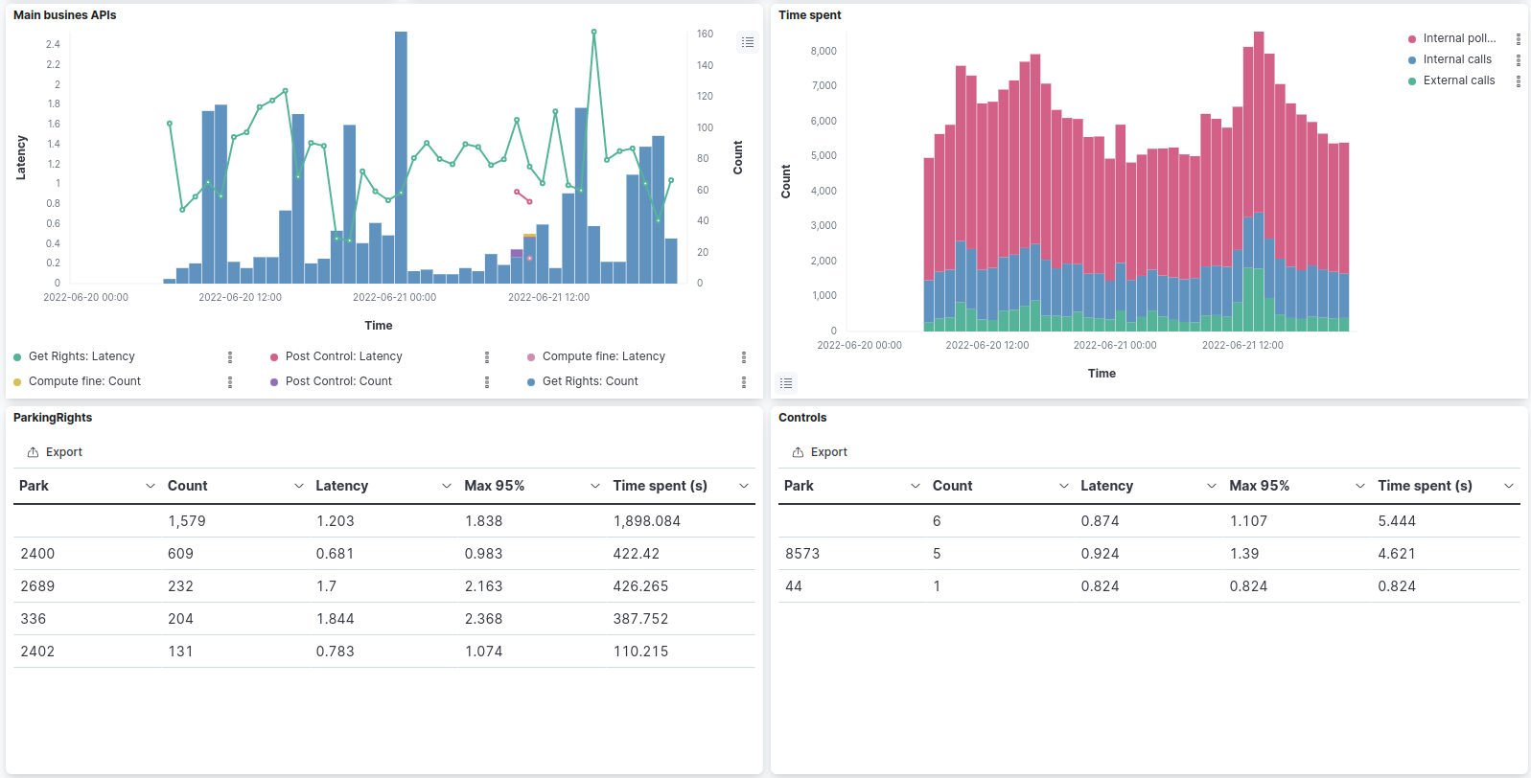Click Compute fine: Count yellow color dot

tap(17, 382)
